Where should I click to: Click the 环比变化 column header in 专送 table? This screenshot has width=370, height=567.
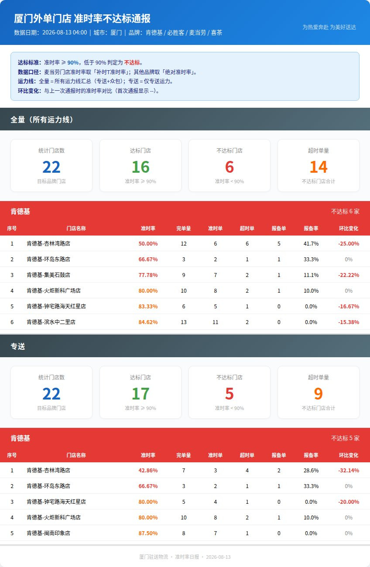click(x=349, y=455)
